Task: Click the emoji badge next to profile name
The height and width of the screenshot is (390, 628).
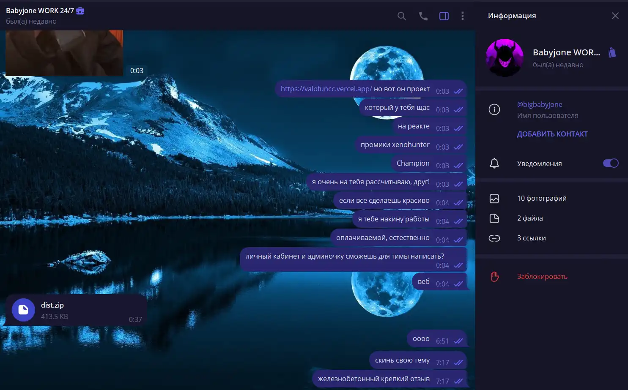Action: click(x=612, y=52)
